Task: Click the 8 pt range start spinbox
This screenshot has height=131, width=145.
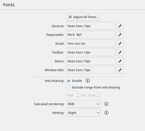Action: (73, 95)
